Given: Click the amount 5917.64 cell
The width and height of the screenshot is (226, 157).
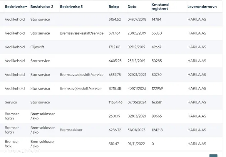Looking at the screenshot, I should click(x=115, y=33).
